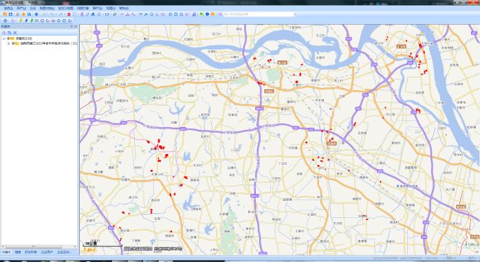Select the triangle drawing tool in toolbar
Screen dimensions: 480x262
point(128,14)
